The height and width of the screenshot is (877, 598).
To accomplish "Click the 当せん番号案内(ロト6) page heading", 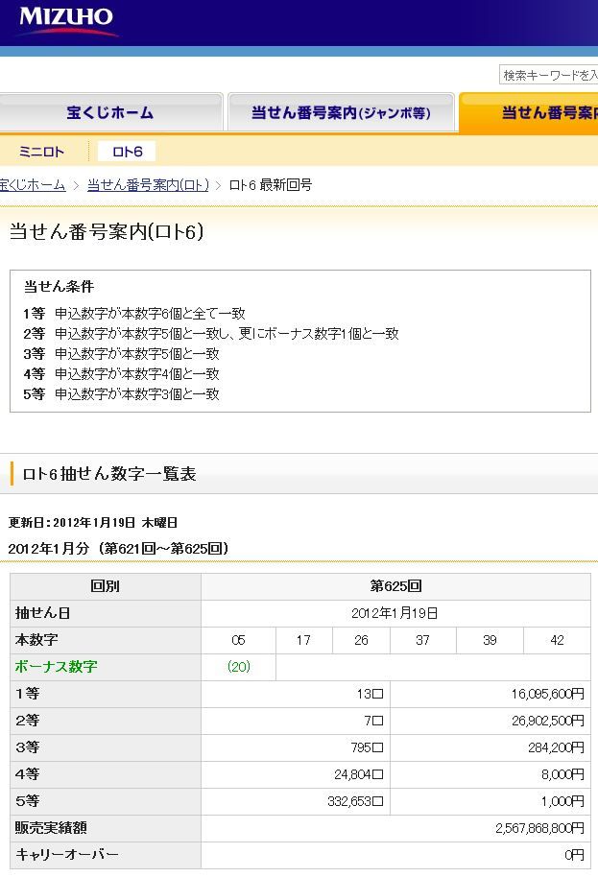I will pyautogui.click(x=107, y=231).
